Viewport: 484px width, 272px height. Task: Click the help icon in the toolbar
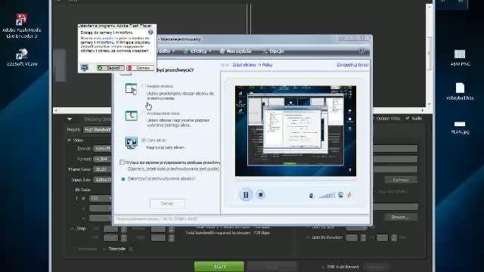361,51
